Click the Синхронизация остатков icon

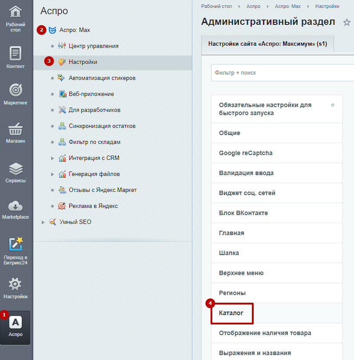(x=62, y=126)
